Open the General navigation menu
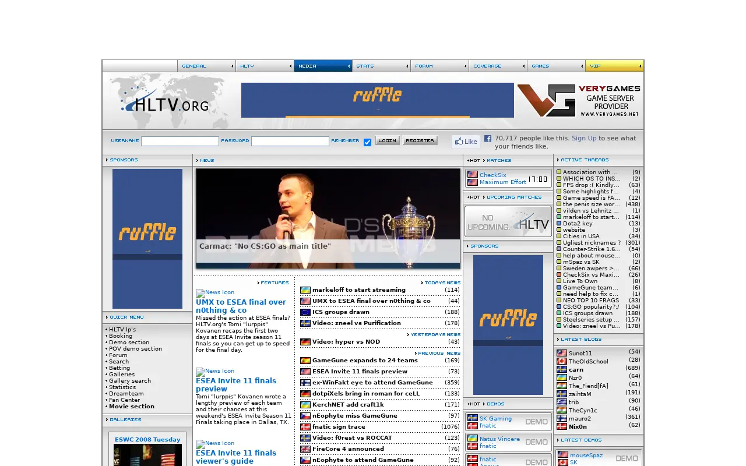Image resolution: width=746 pixels, height=466 pixels. (x=207, y=66)
